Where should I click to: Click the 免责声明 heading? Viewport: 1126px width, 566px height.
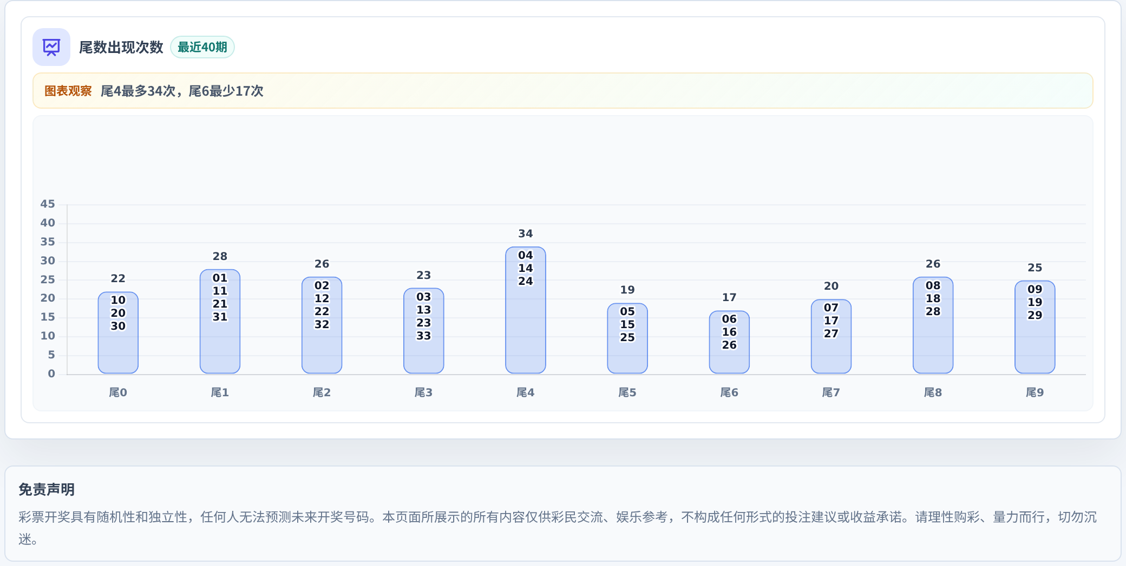[47, 489]
